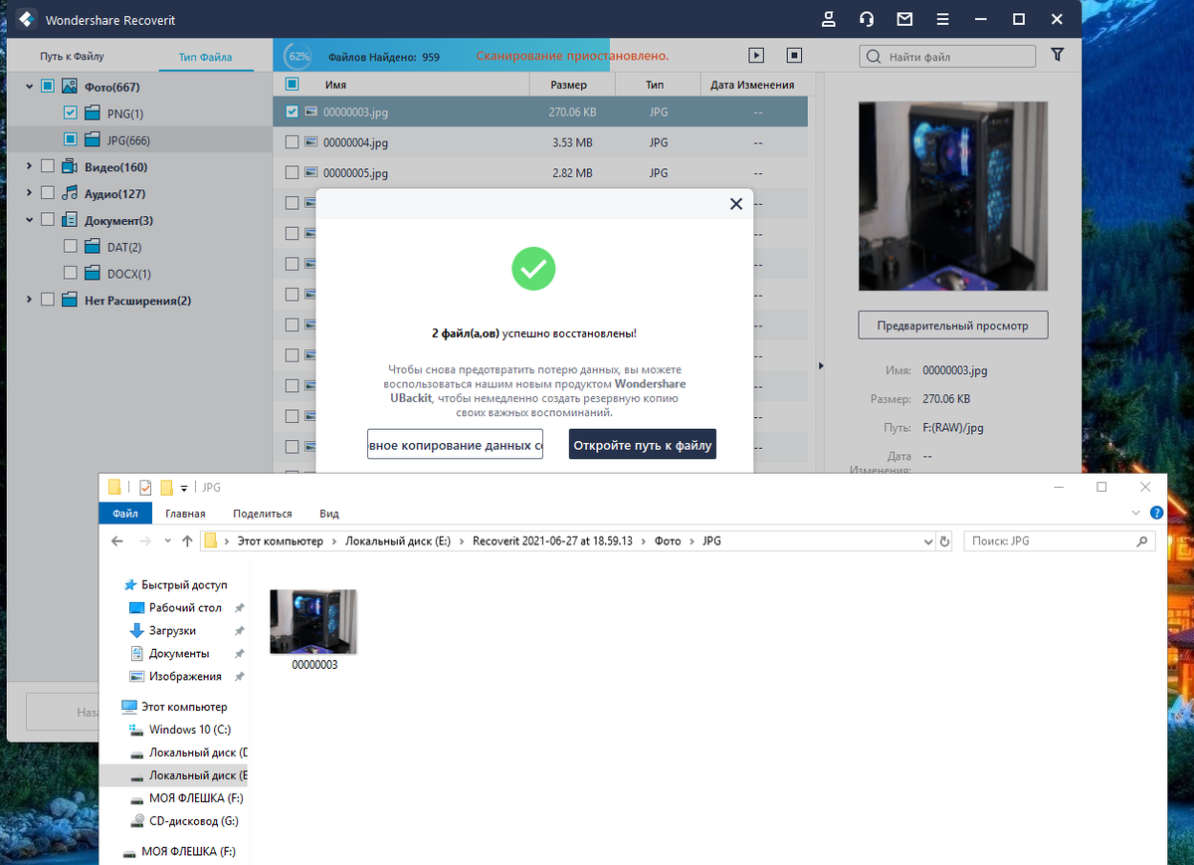Sort the file list by Размер column
Screen dimensions: 1194x865
[x=569, y=85]
